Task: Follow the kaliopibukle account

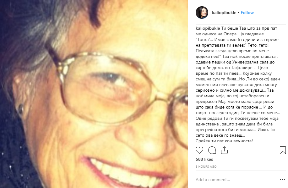Action: point(247,13)
